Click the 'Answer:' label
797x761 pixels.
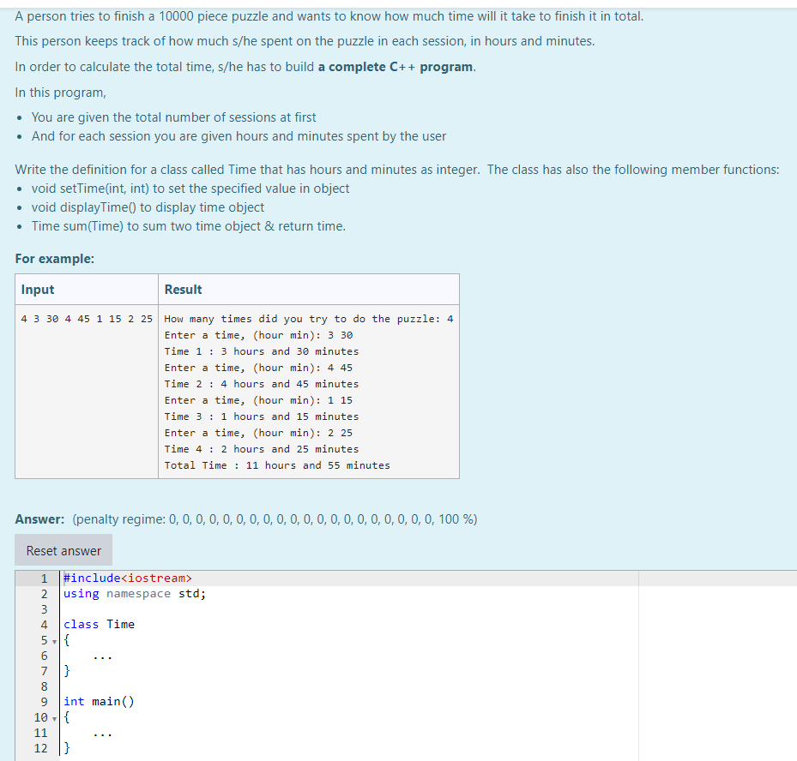coord(39,518)
